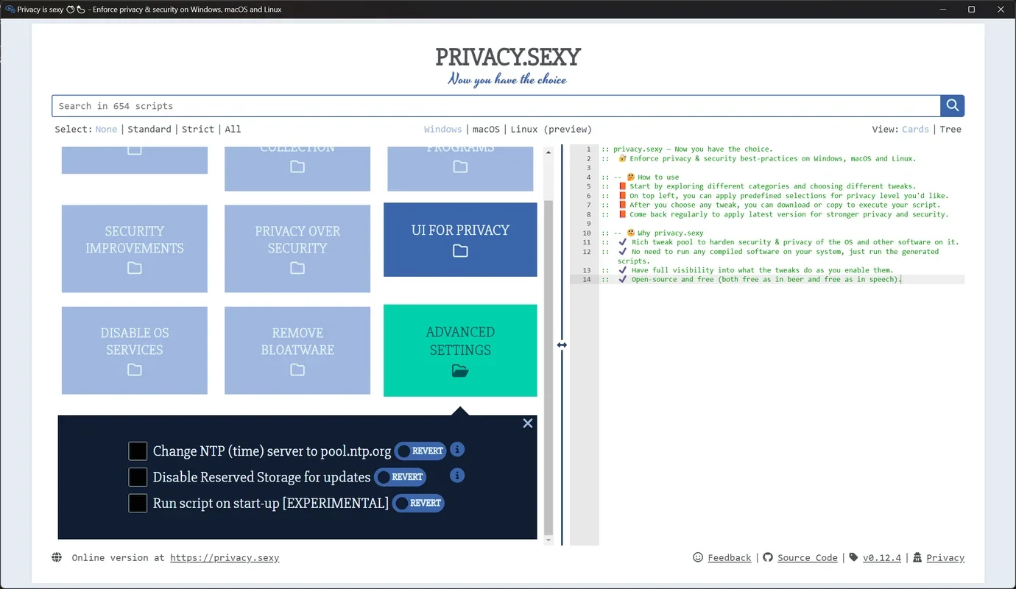
Task: Expand the Disable OS Services category
Action: coord(135,350)
